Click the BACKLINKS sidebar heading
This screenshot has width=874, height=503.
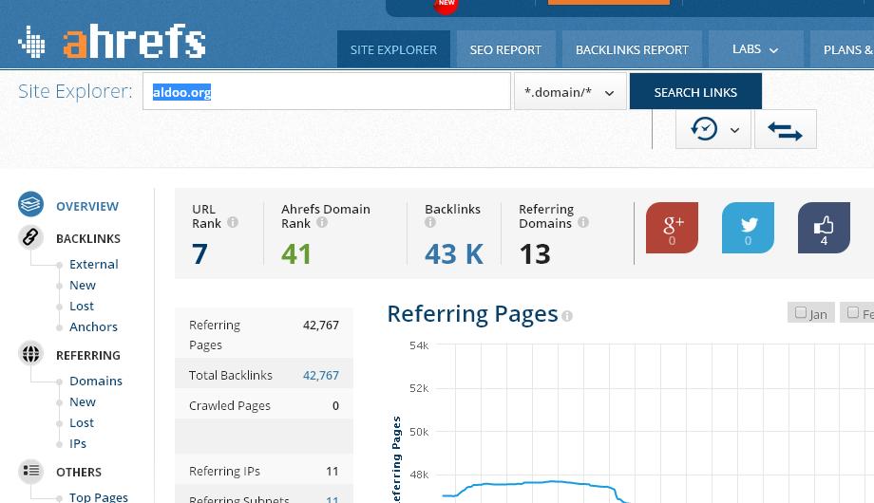click(88, 238)
